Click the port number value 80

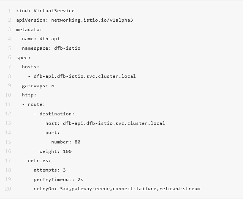[x=78, y=142]
